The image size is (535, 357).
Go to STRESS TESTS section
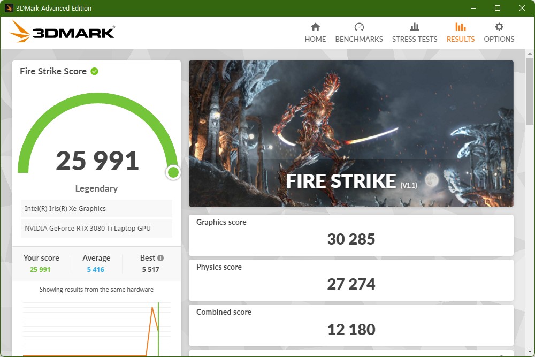(x=415, y=33)
